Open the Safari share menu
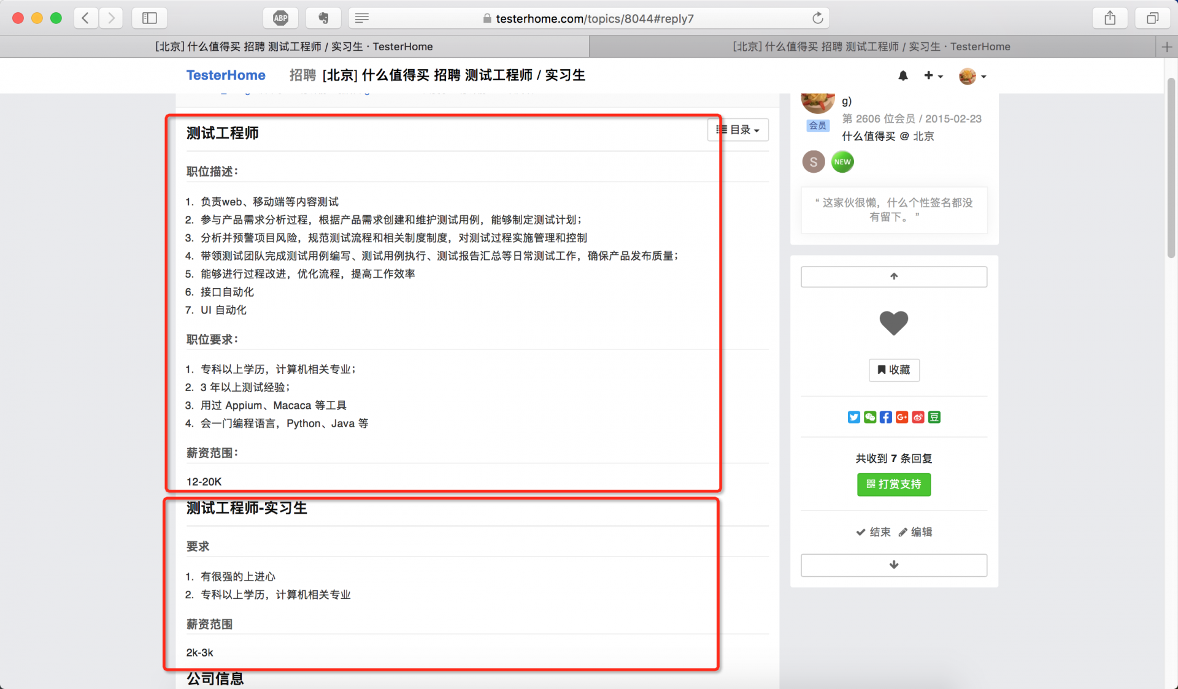 (x=1110, y=18)
